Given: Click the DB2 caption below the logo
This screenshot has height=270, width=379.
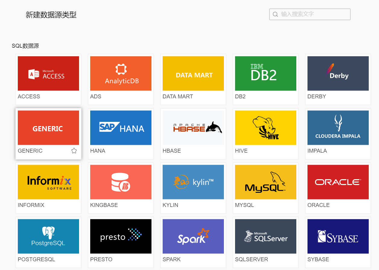Looking at the screenshot, I should point(240,97).
